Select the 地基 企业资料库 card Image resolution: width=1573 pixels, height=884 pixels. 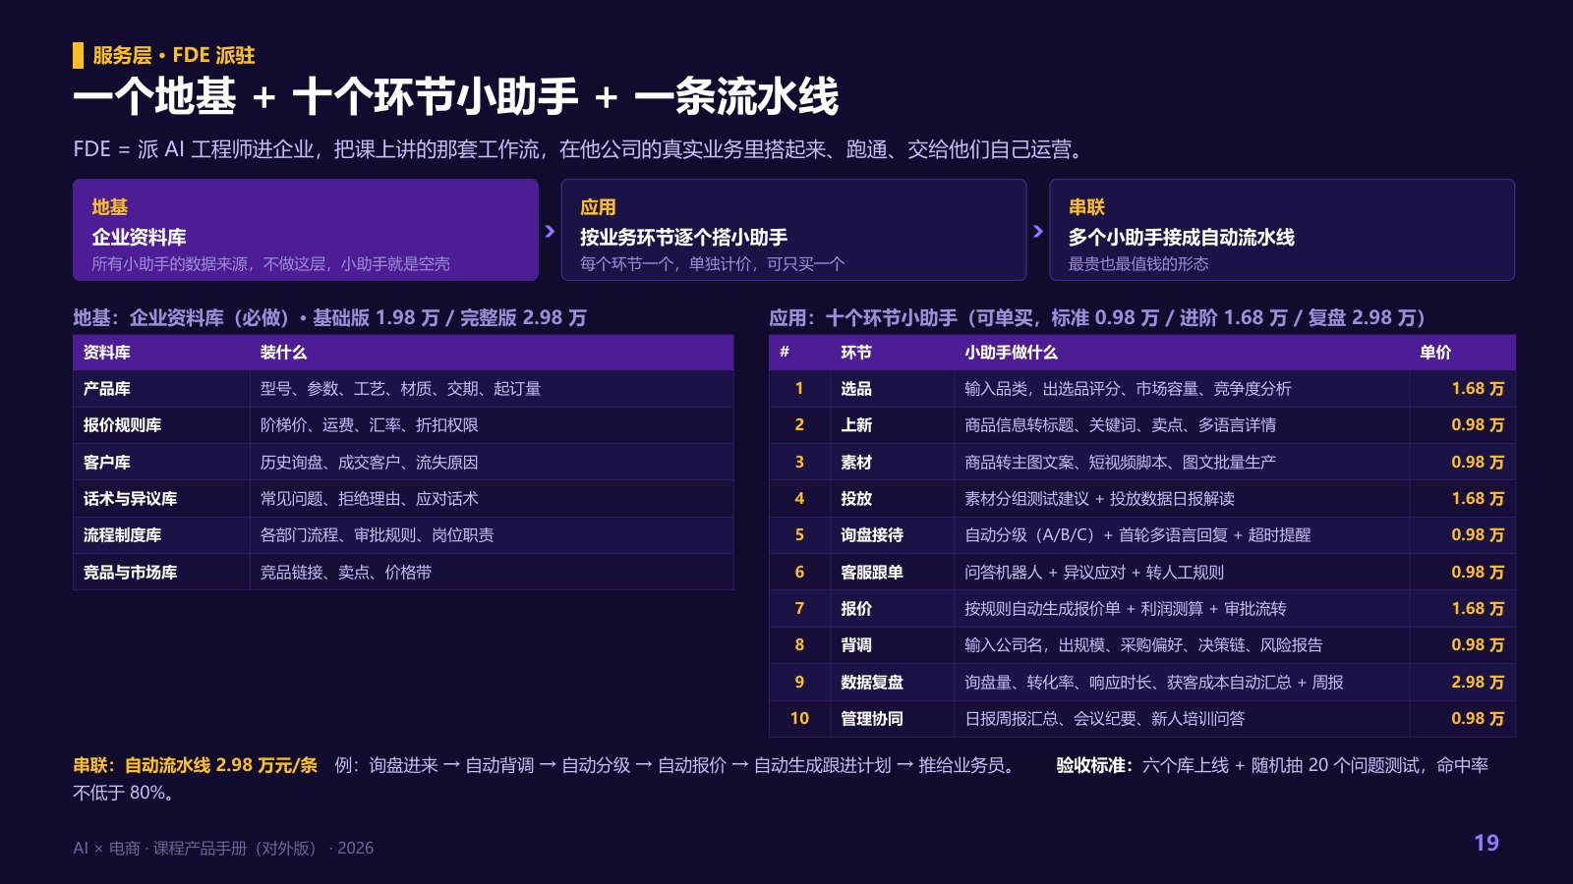click(x=306, y=230)
